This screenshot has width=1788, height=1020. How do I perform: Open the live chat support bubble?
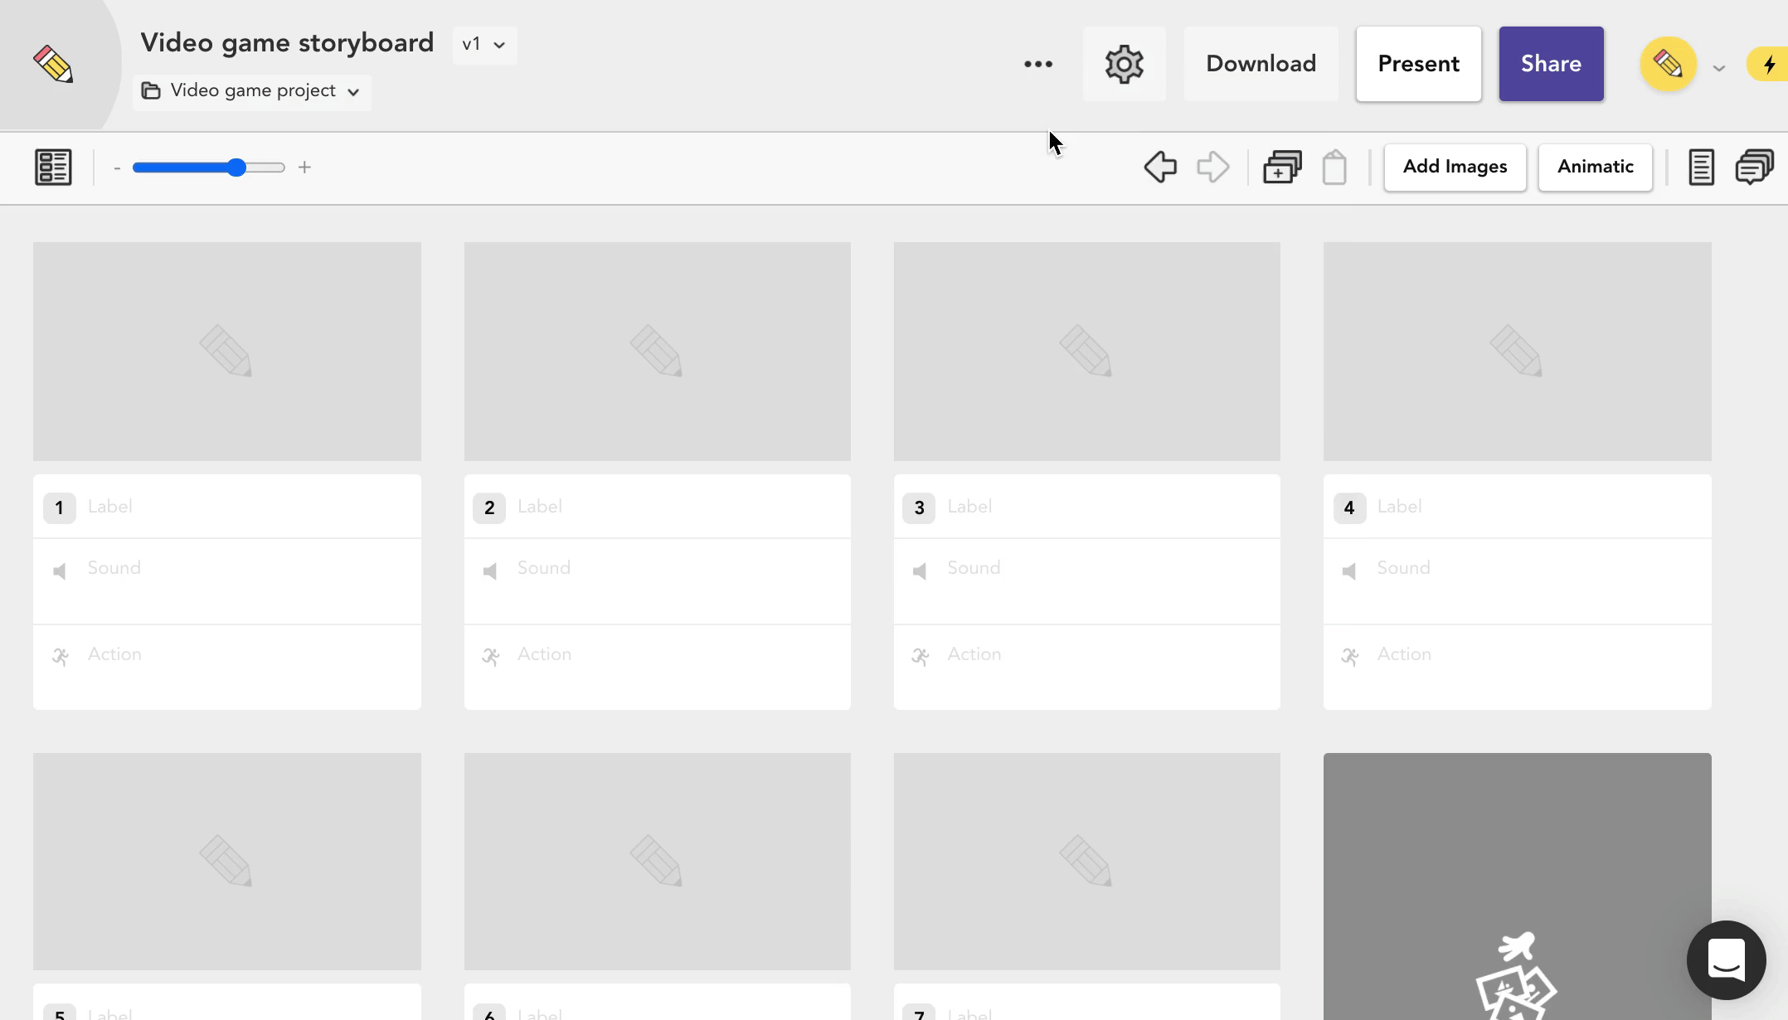pos(1726,959)
